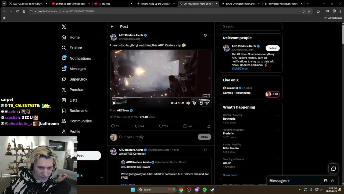Open Bookmarks in sidebar

click(x=75, y=111)
